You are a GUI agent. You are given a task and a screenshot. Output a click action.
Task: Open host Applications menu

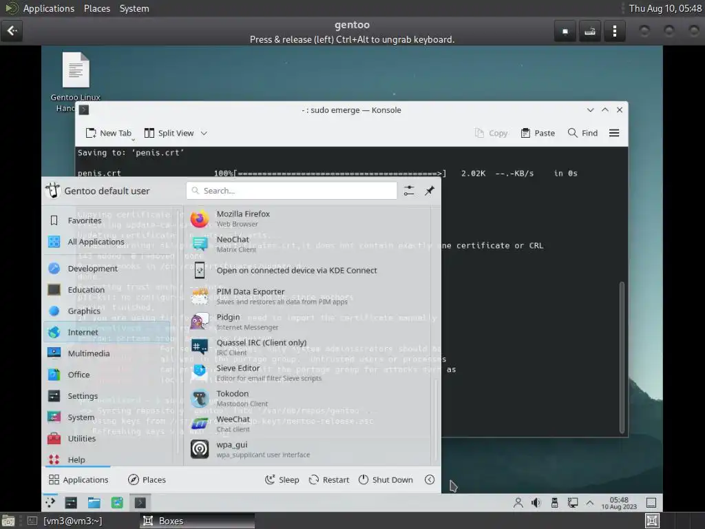coord(49,8)
